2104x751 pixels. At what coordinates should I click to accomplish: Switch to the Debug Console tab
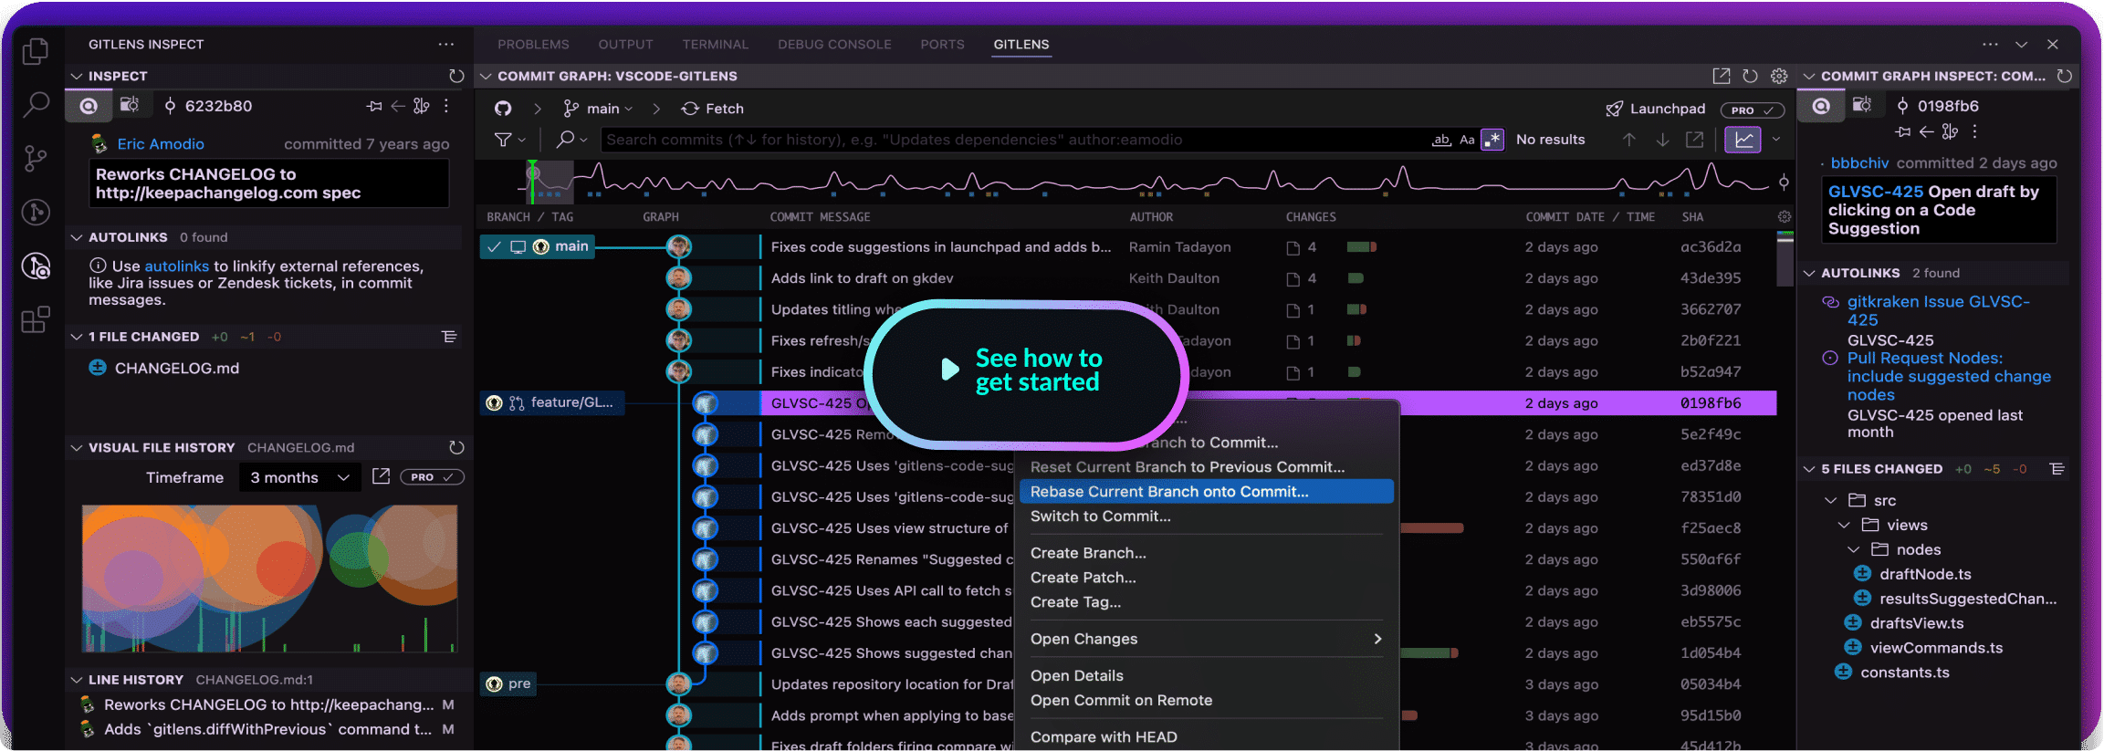[x=834, y=44]
